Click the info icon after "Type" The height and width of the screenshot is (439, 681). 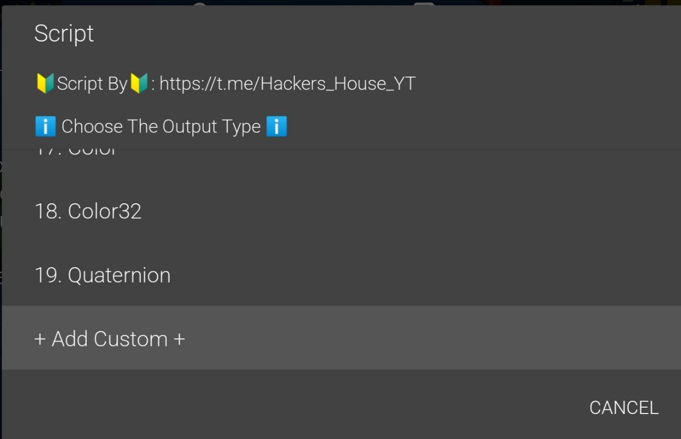point(276,127)
